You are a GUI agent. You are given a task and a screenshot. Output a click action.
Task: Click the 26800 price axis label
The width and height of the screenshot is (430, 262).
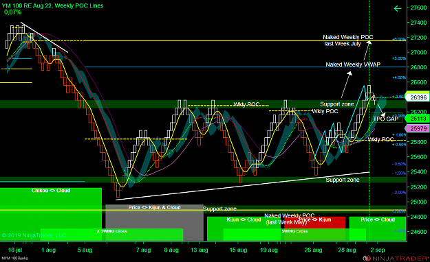point(418,67)
